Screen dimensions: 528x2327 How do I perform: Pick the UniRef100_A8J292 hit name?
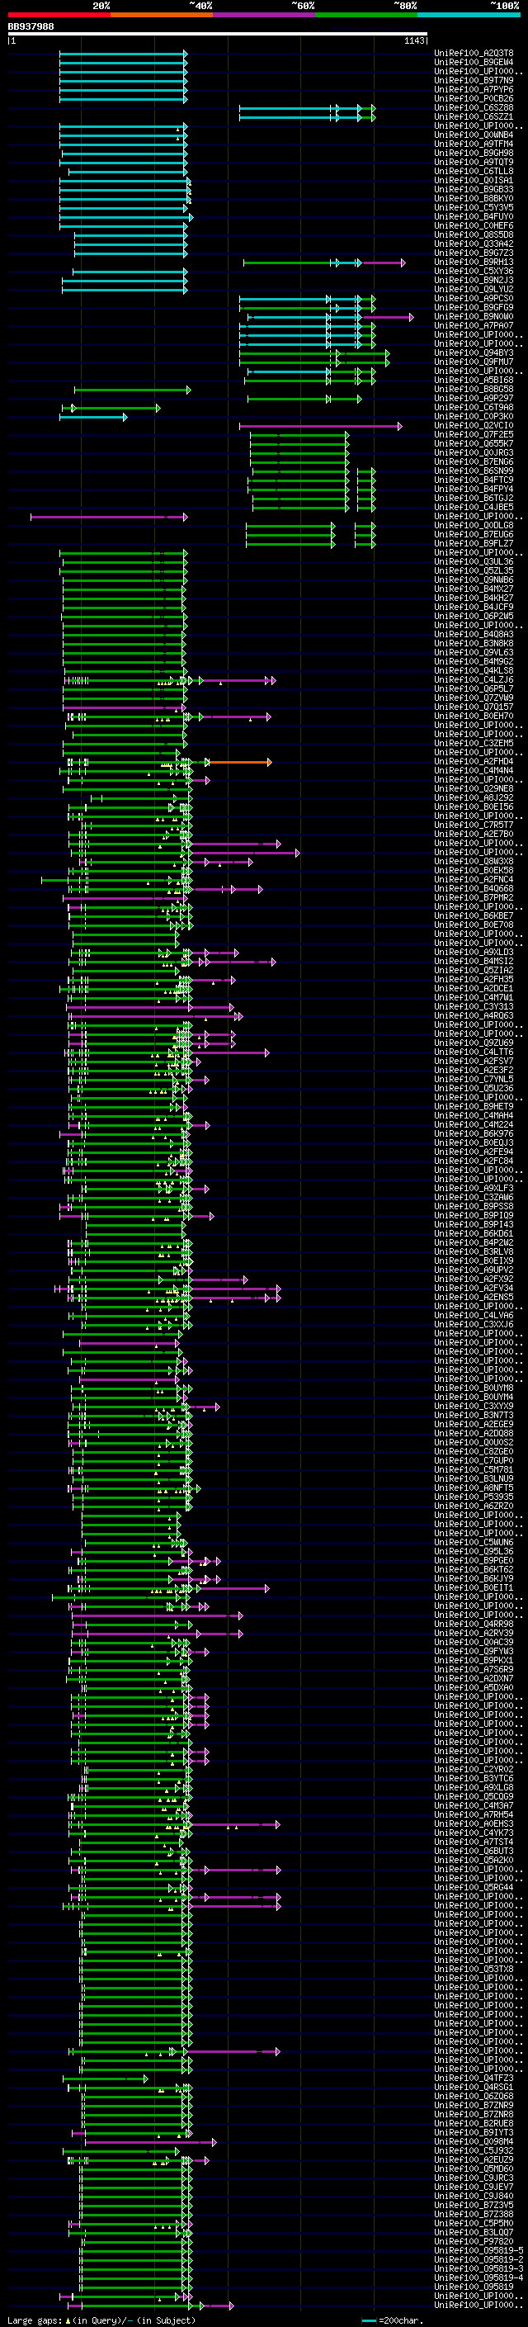click(474, 797)
